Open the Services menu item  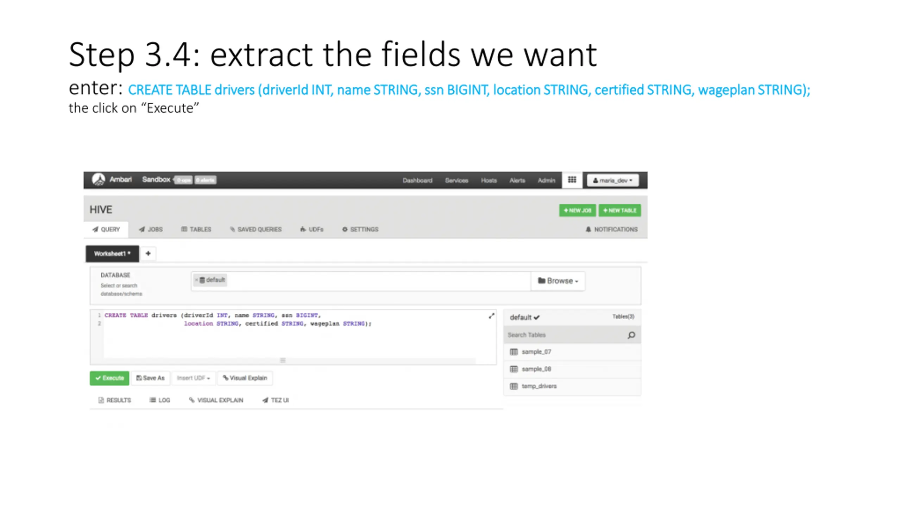(456, 180)
